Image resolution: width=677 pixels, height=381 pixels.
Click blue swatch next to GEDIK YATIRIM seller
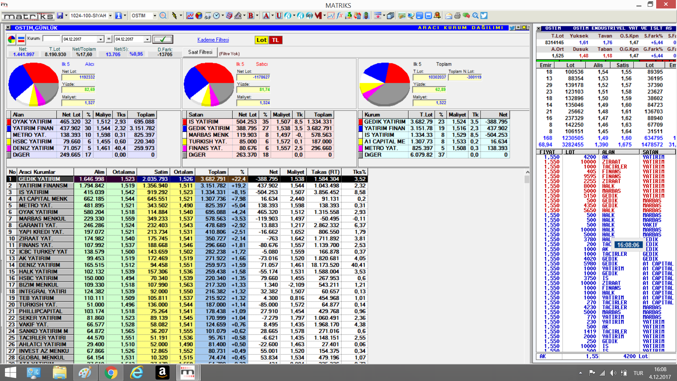coord(185,128)
